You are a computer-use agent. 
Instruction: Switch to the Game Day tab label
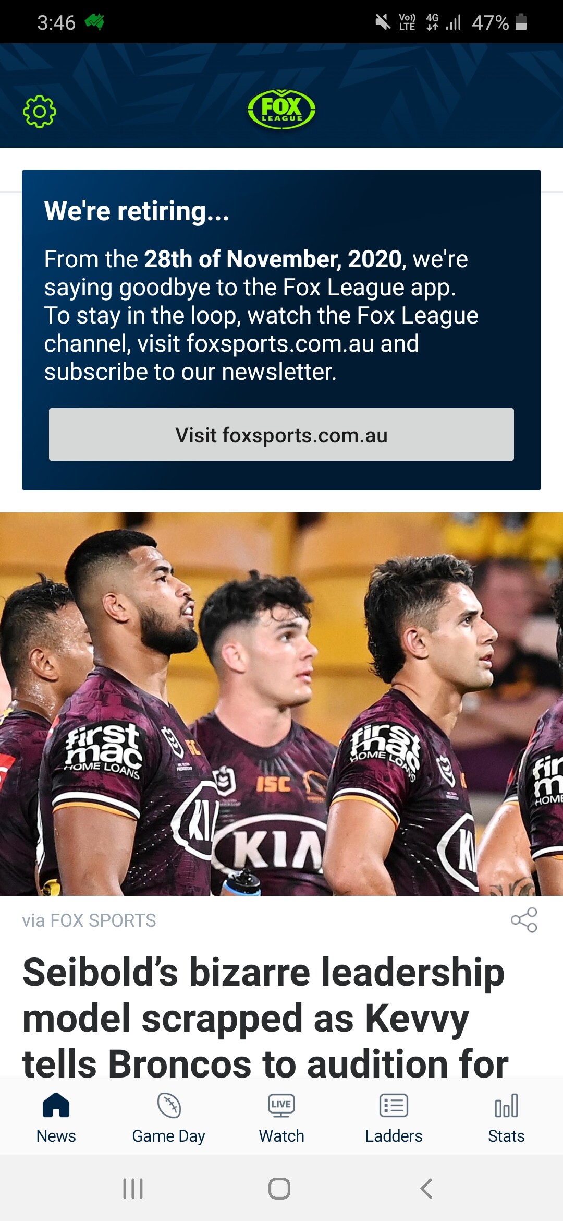click(169, 1136)
